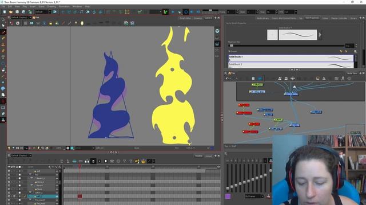The image size is (366, 205).
Task: Open the Drawing menu
Action: [51, 6]
